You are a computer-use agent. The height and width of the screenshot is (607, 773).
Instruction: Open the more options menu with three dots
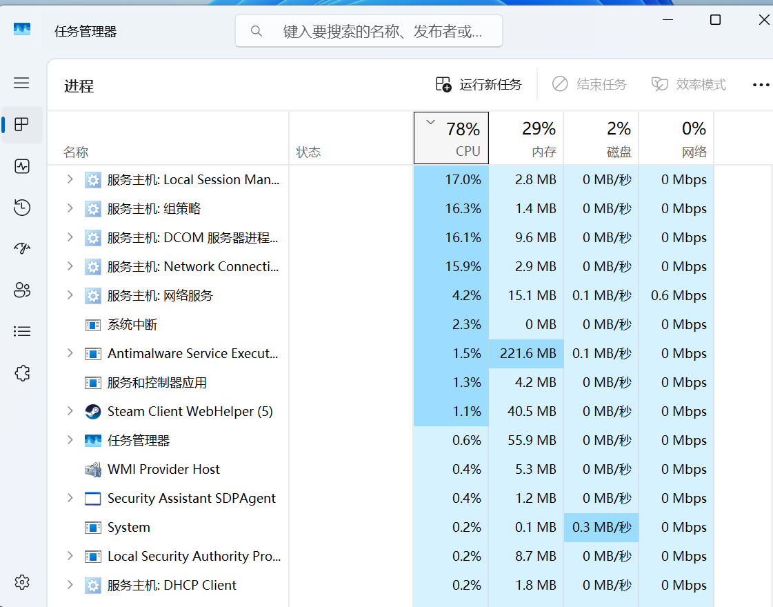click(761, 84)
